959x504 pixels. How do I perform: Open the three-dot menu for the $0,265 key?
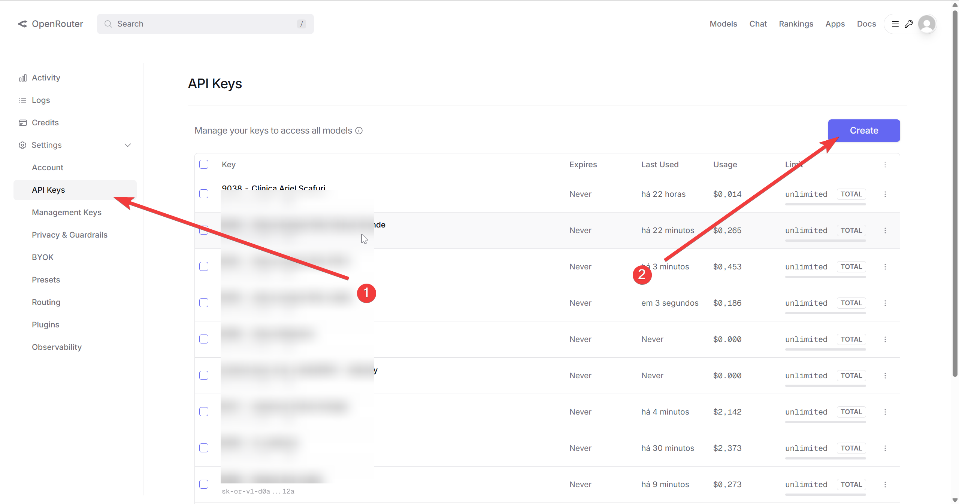tap(885, 230)
